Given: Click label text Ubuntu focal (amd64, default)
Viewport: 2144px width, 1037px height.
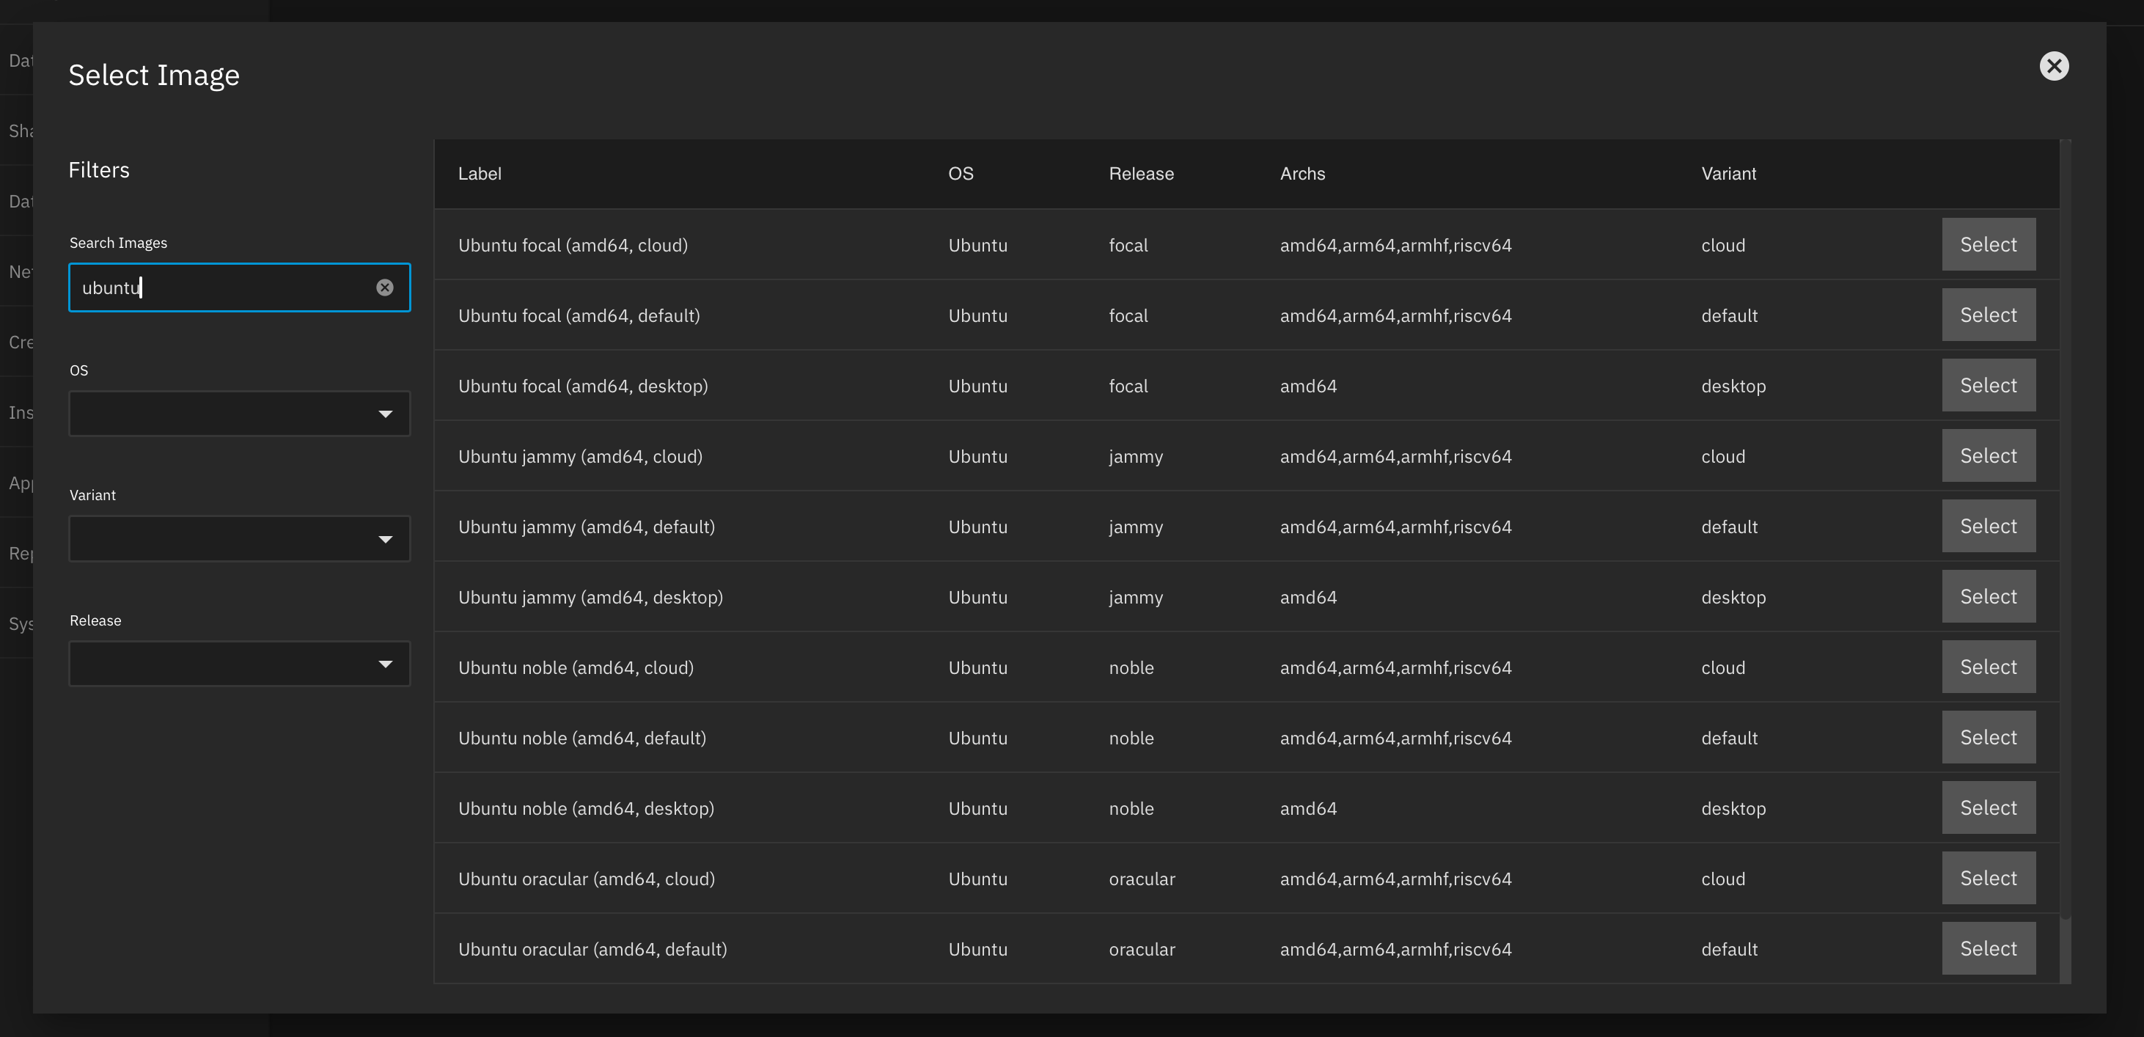Looking at the screenshot, I should click(x=579, y=315).
